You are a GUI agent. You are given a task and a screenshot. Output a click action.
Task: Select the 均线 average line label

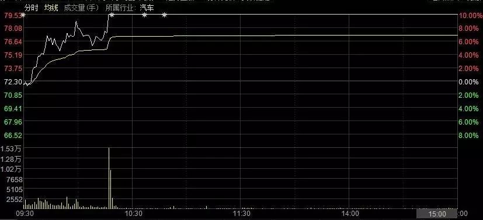pos(51,8)
